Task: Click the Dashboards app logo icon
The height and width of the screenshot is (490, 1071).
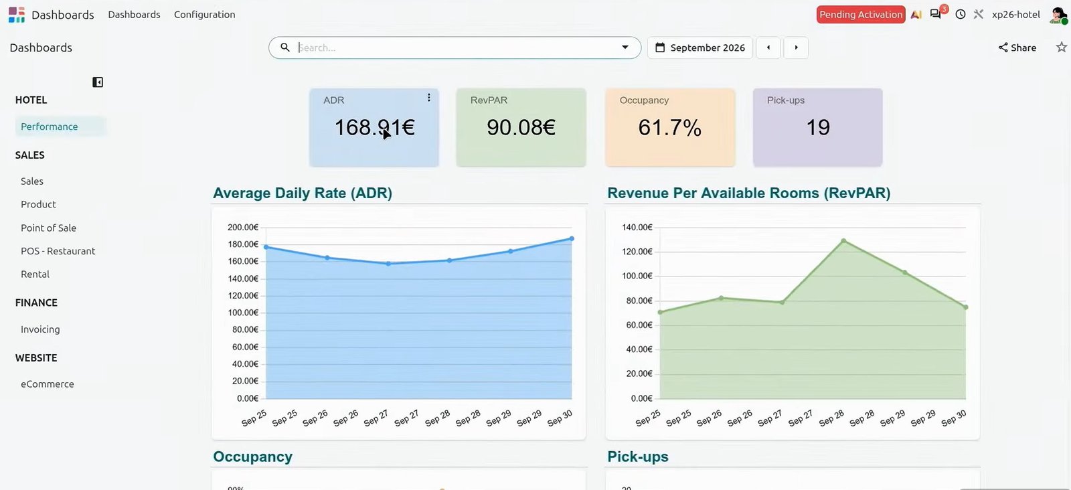Action: tap(17, 15)
